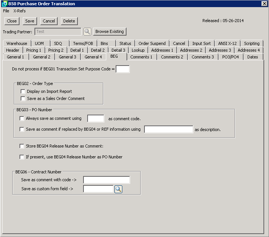Click the Delete button

69,21
